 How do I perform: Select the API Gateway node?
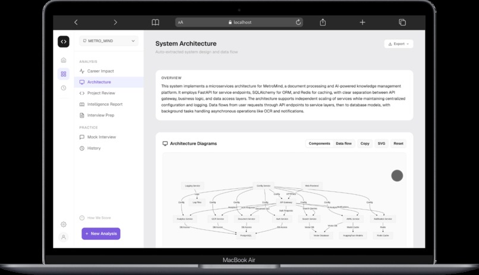click(286, 202)
